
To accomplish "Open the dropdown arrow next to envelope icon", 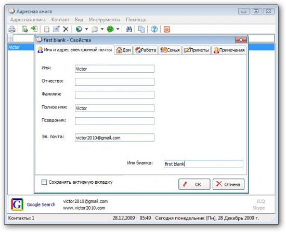I will [102, 29].
